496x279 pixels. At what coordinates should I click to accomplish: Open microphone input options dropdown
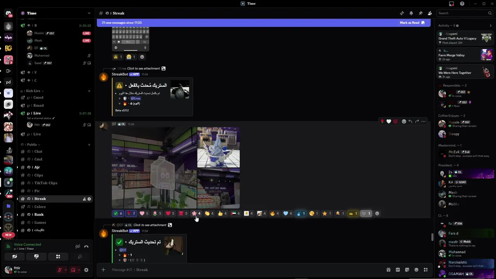65,270
